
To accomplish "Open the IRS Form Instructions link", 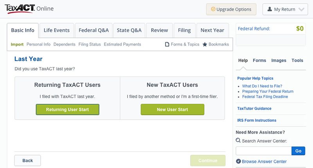I will tap(257, 120).
